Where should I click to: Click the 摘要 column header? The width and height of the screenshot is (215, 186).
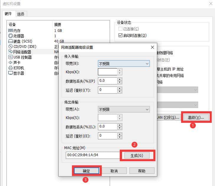[58, 25]
